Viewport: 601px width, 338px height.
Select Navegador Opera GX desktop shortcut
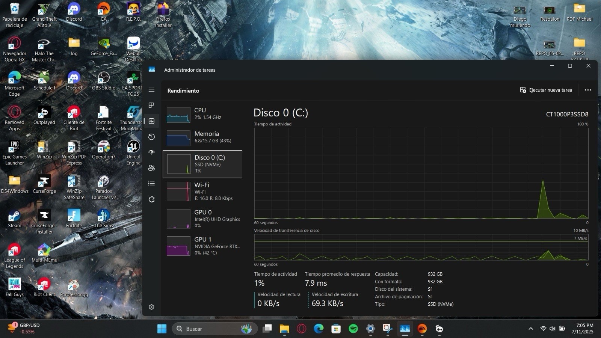(x=15, y=49)
